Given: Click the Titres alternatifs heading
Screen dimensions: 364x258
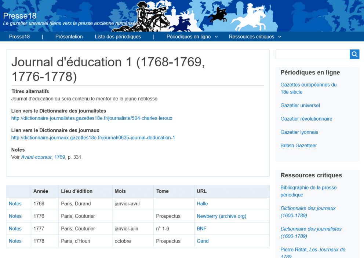Looking at the screenshot, I should click(x=30, y=91).
